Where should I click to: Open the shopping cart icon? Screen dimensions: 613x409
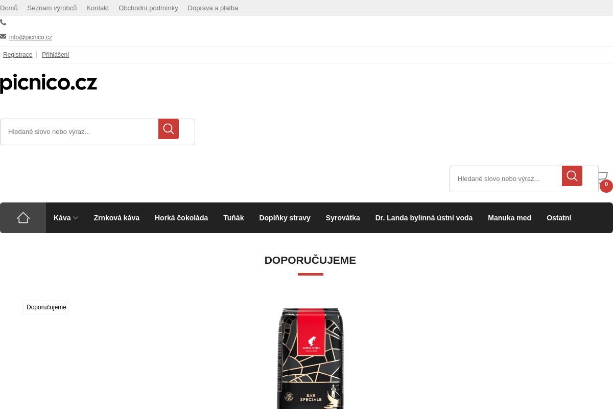point(603,177)
